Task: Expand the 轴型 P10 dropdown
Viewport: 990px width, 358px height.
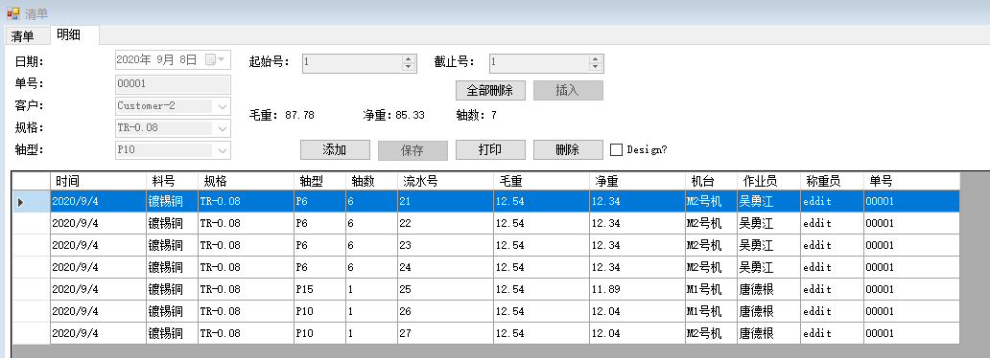Action: click(x=223, y=150)
